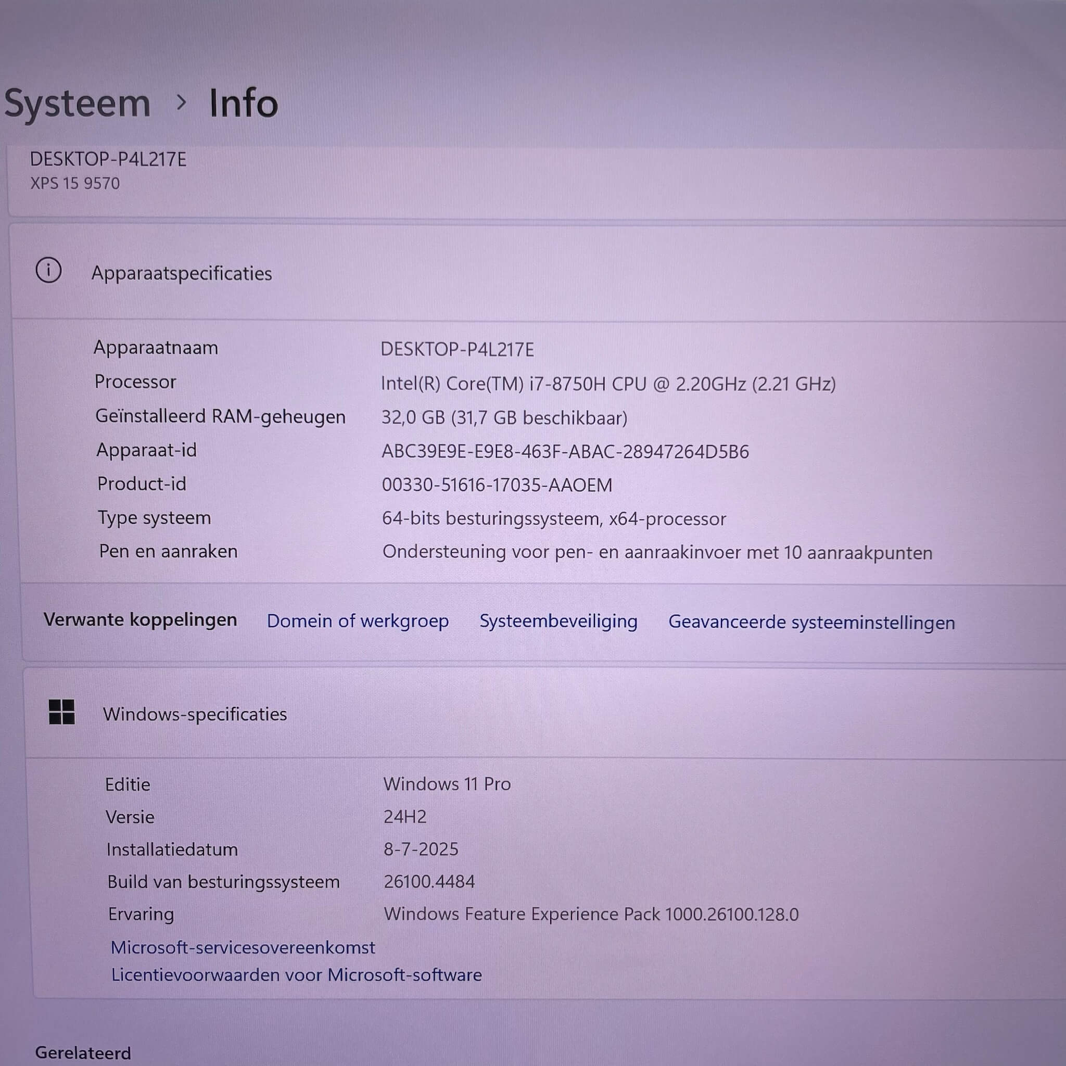
Task: Open Microsoft-servicesovereenkomst link
Action: click(243, 947)
